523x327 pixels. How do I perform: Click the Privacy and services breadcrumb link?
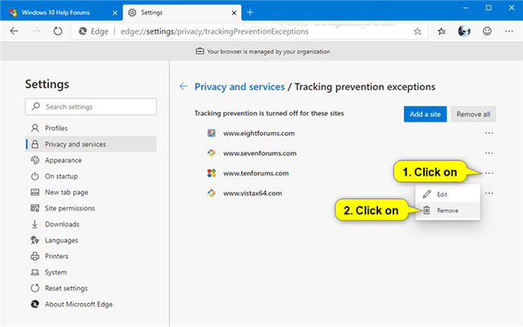[x=240, y=87]
